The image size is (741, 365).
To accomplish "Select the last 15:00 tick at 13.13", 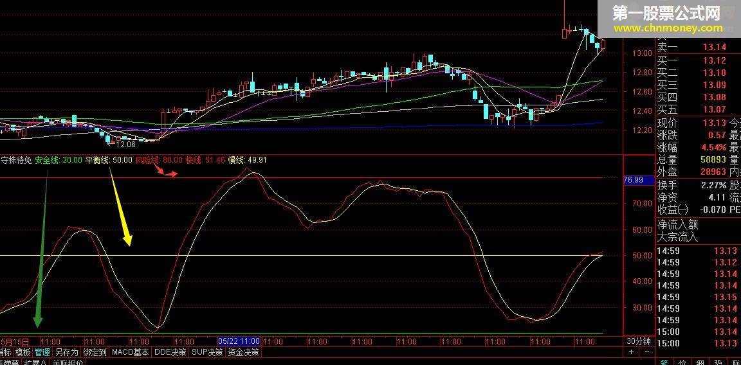I will [x=697, y=343].
